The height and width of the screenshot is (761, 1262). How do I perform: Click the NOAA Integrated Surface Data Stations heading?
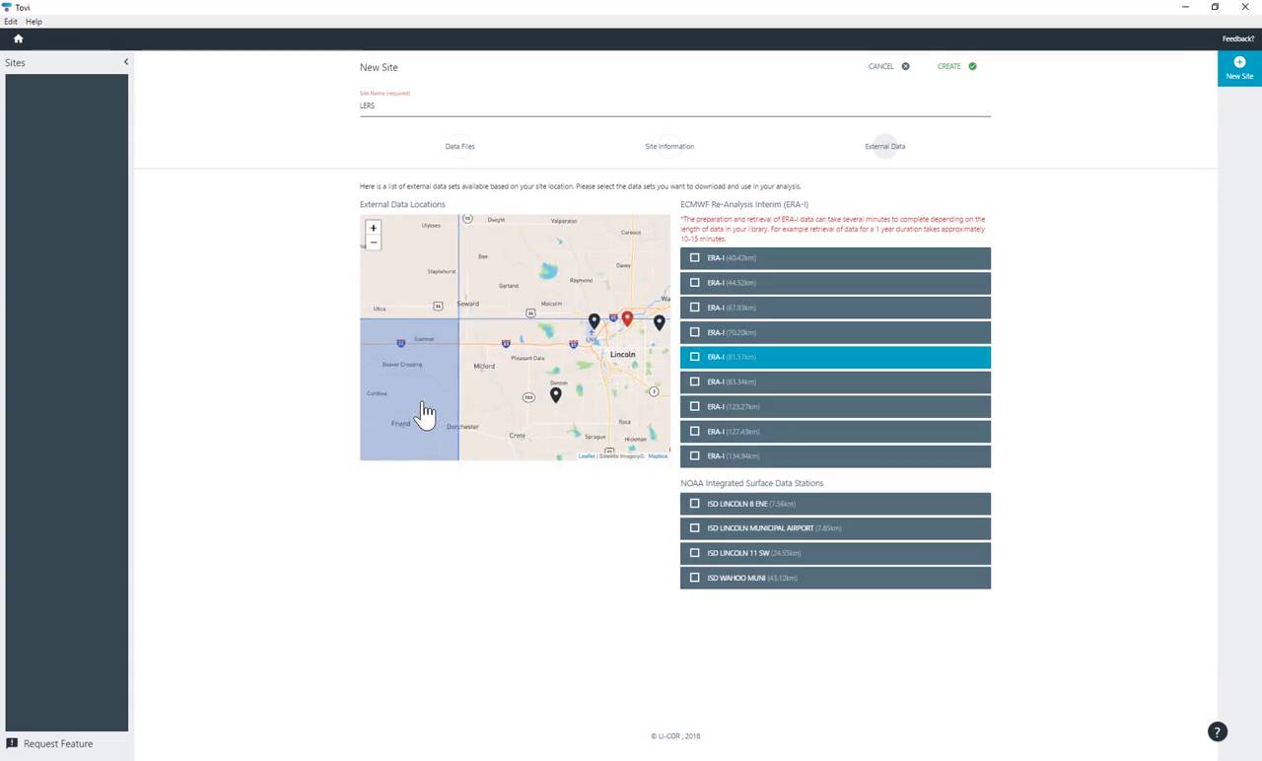tap(751, 483)
